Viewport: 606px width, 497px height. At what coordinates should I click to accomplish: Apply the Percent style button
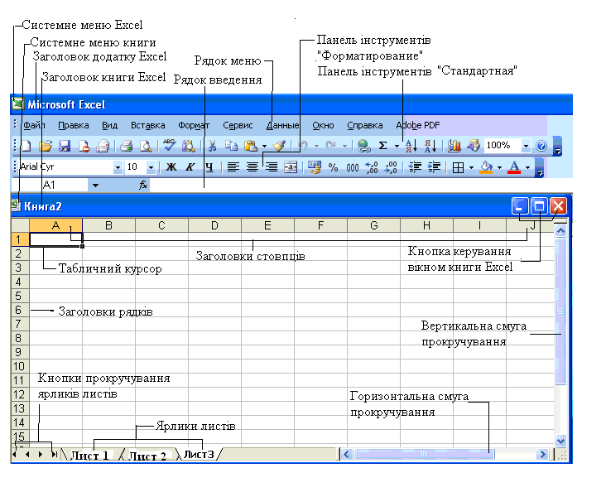pyautogui.click(x=333, y=167)
